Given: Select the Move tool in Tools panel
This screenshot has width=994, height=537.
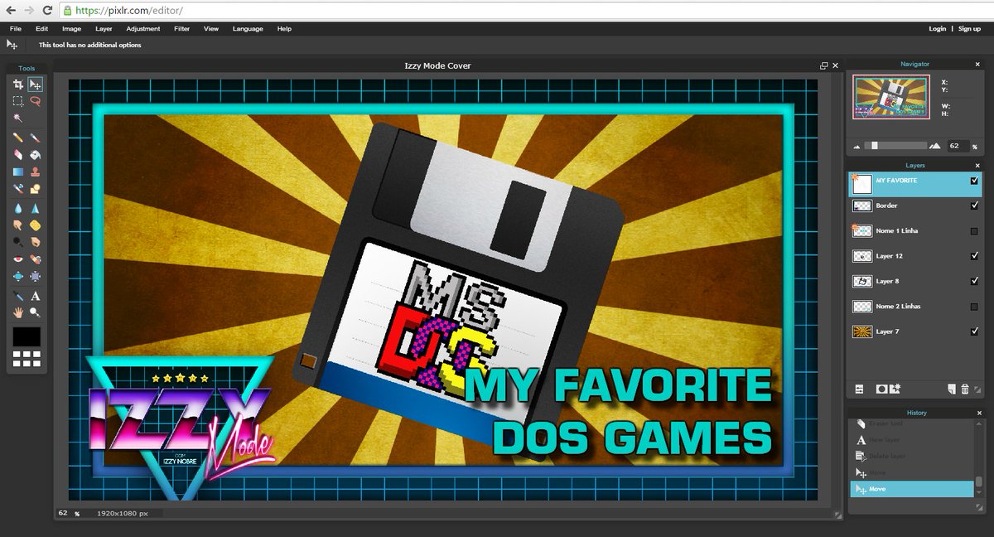Looking at the screenshot, I should point(35,84).
